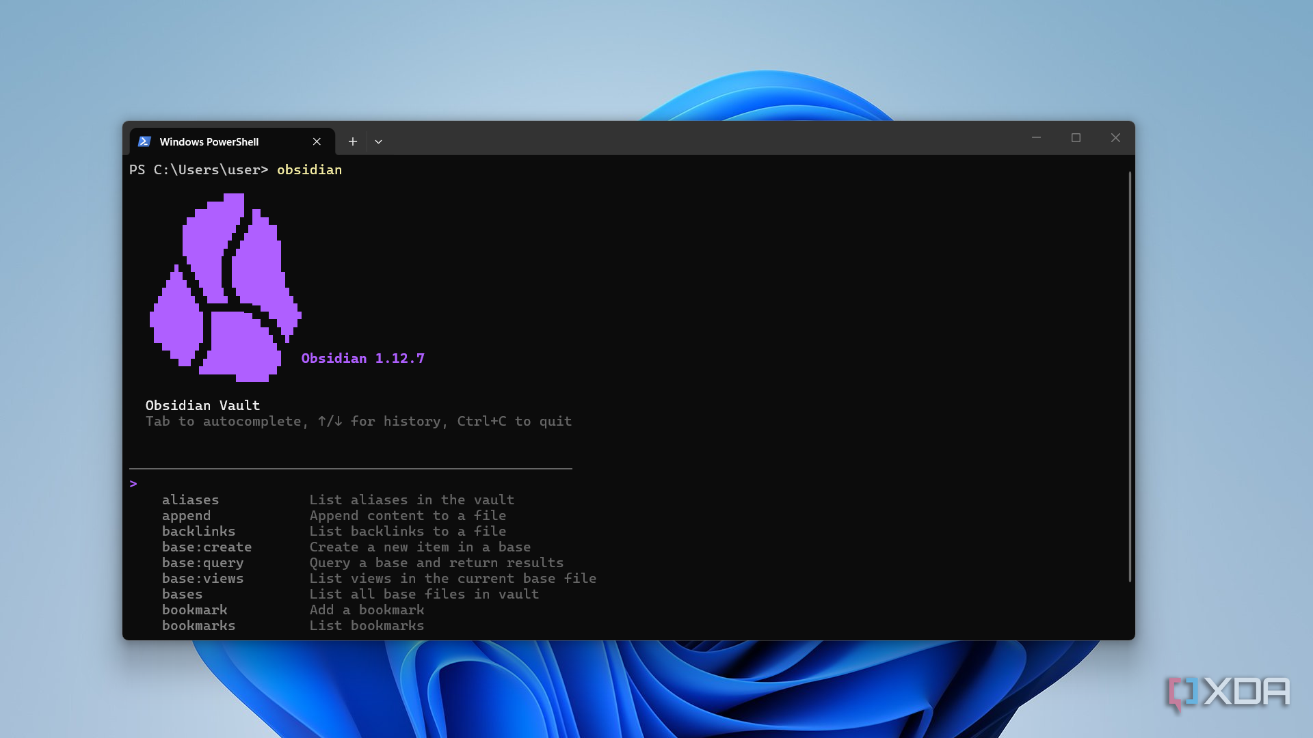Click the typed 'obsidian' command text
Screen dimensions: 1313x738
309,169
